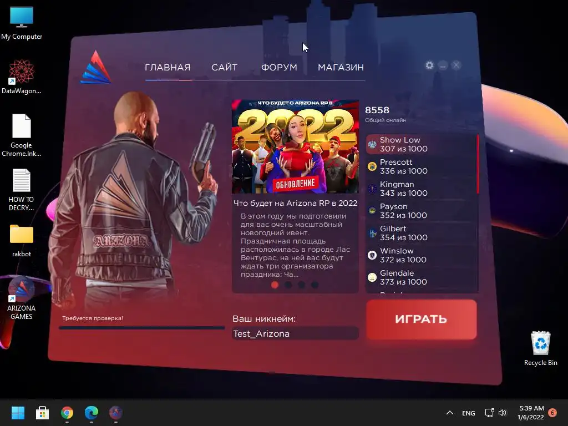Viewport: 568px width, 426px height.
Task: Open the САЙТ tab
Action: coord(224,67)
